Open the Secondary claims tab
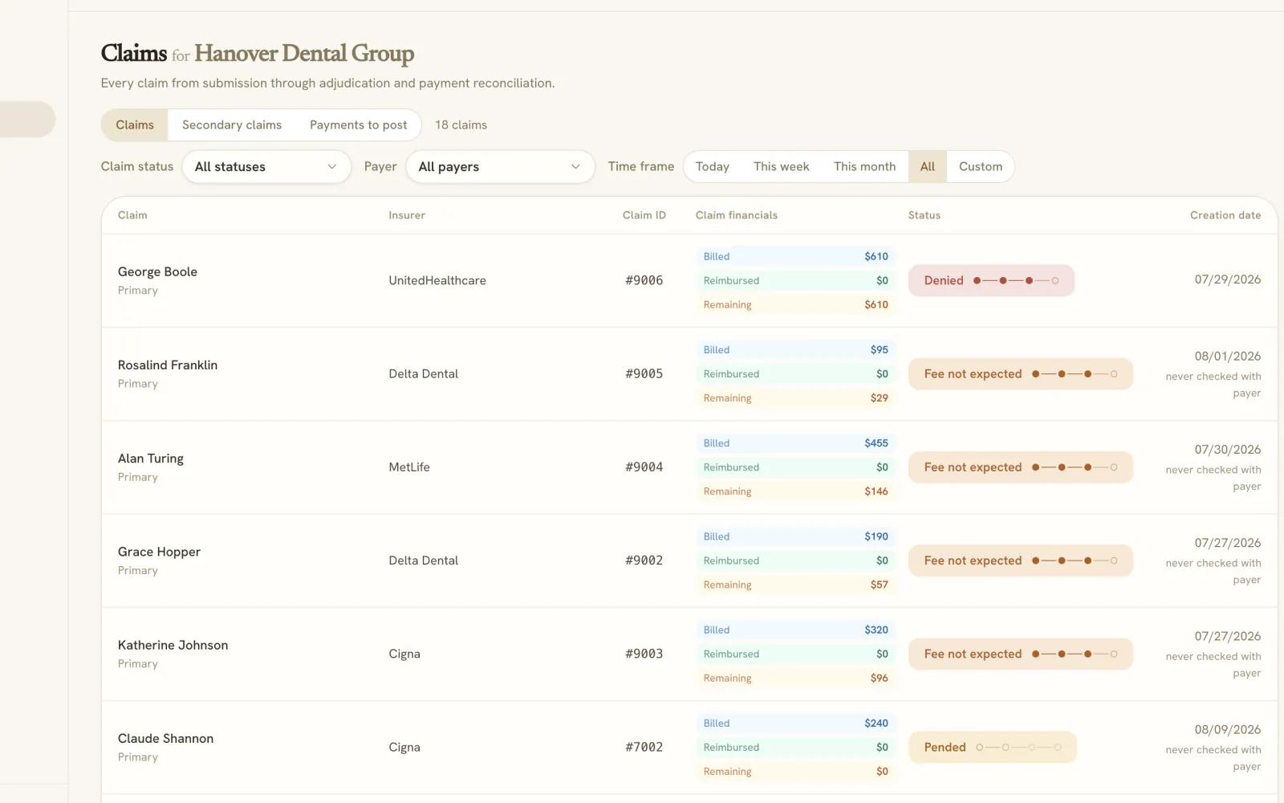The height and width of the screenshot is (803, 1284). coord(231,125)
